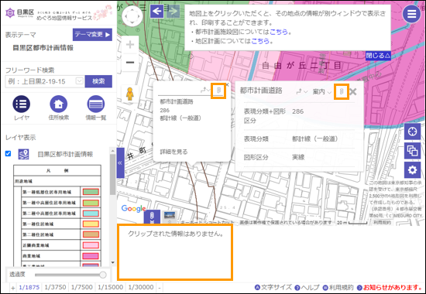The height and width of the screenshot is (294, 426).
Task: Open the address search (住所検索) icon
Action: click(58, 104)
